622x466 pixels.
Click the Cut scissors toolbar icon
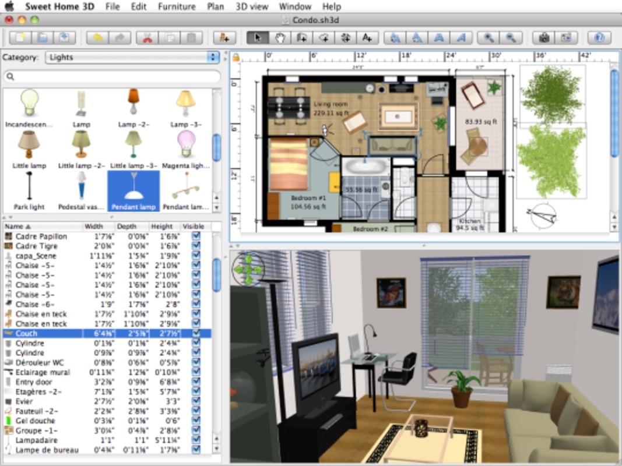pyautogui.click(x=147, y=38)
